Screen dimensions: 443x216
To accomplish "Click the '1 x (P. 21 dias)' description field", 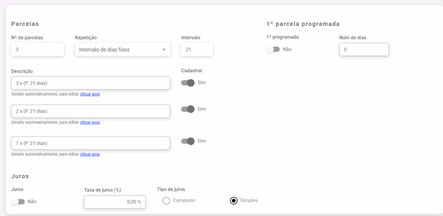I will 90,143.
